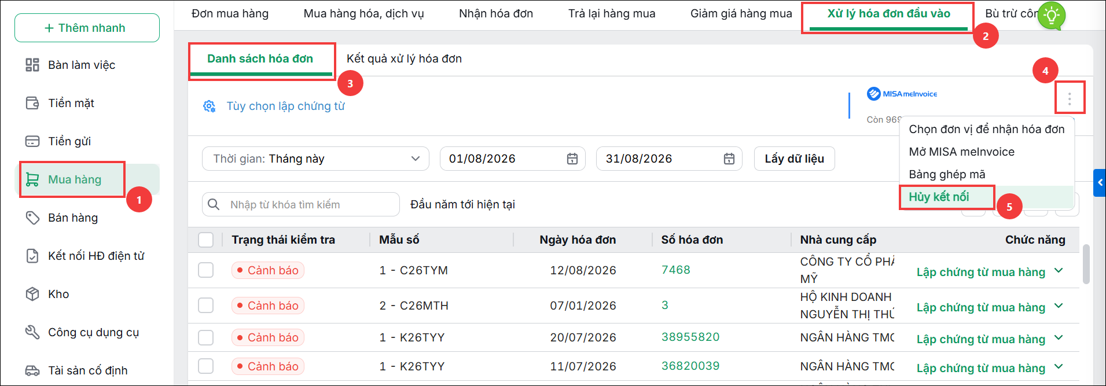This screenshot has width=1106, height=386.
Task: Click the Trạng thái kiểm tra column header
Action: point(283,240)
